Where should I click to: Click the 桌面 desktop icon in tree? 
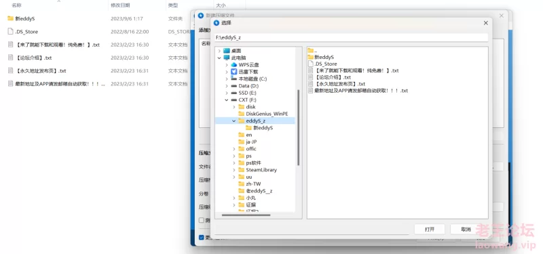[x=227, y=50]
